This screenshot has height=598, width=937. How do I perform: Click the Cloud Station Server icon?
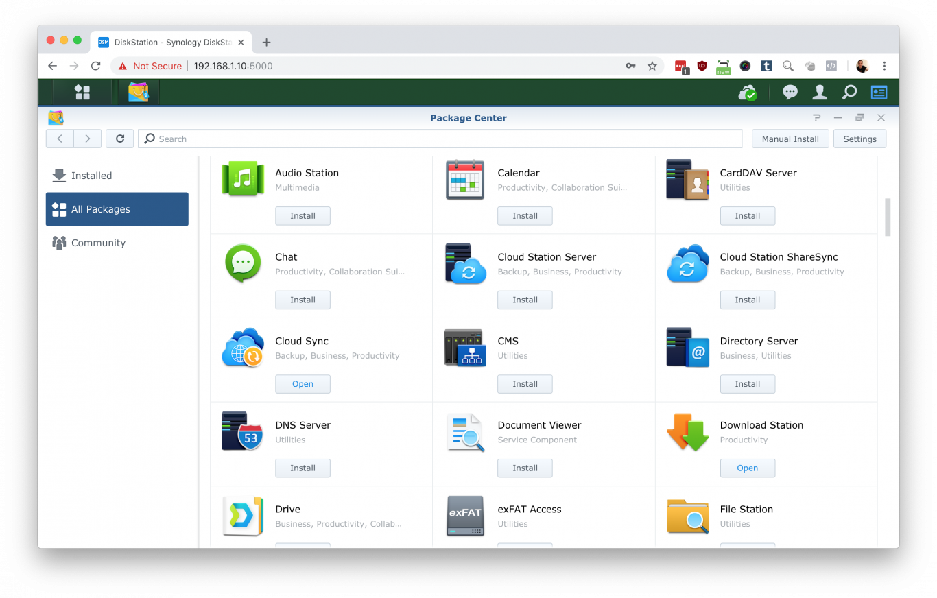(465, 263)
